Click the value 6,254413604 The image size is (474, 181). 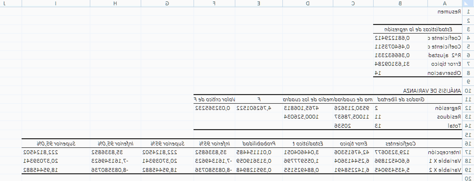352,161
